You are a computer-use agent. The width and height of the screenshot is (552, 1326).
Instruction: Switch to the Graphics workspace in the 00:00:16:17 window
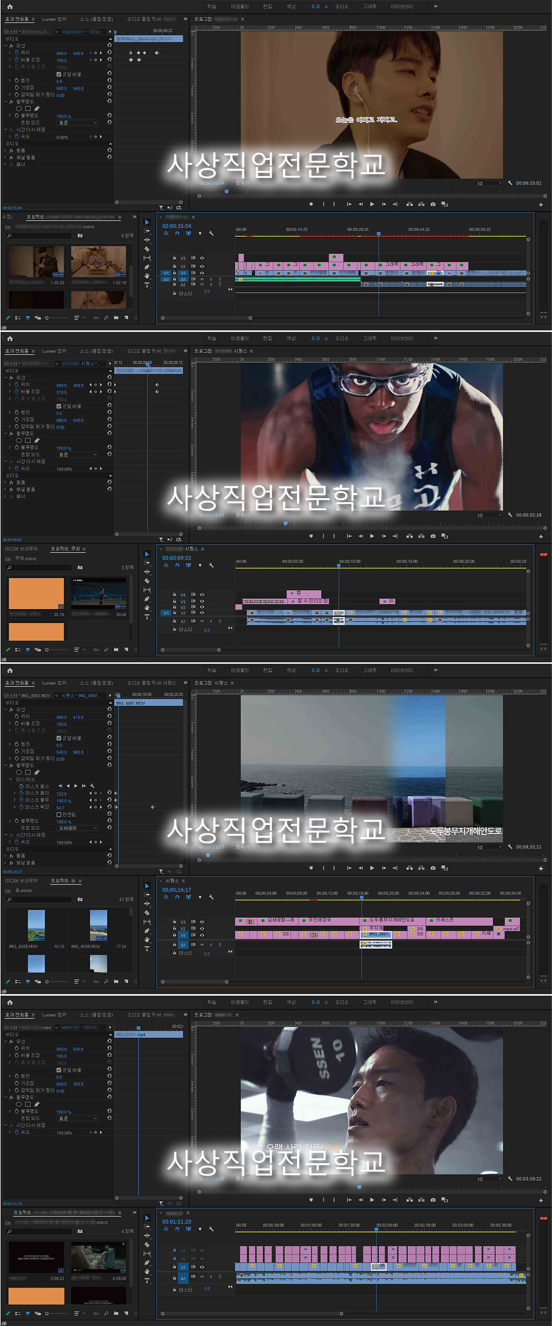pos(370,671)
